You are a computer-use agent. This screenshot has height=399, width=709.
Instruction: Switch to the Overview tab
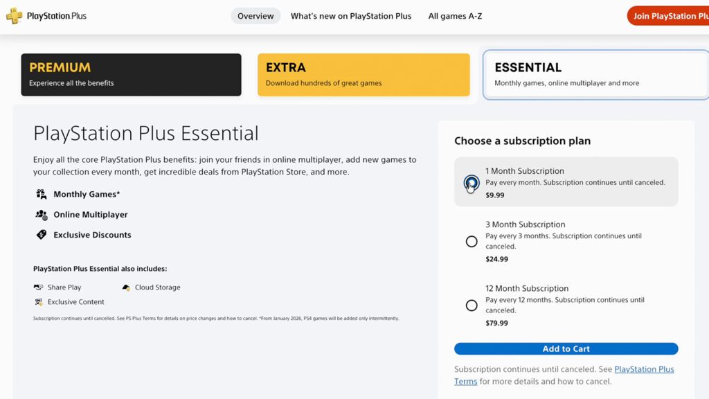(255, 15)
